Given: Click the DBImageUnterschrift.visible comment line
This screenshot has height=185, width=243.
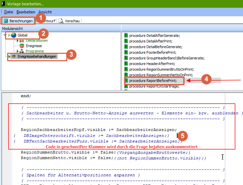Looking at the screenshot, I should [91, 136].
